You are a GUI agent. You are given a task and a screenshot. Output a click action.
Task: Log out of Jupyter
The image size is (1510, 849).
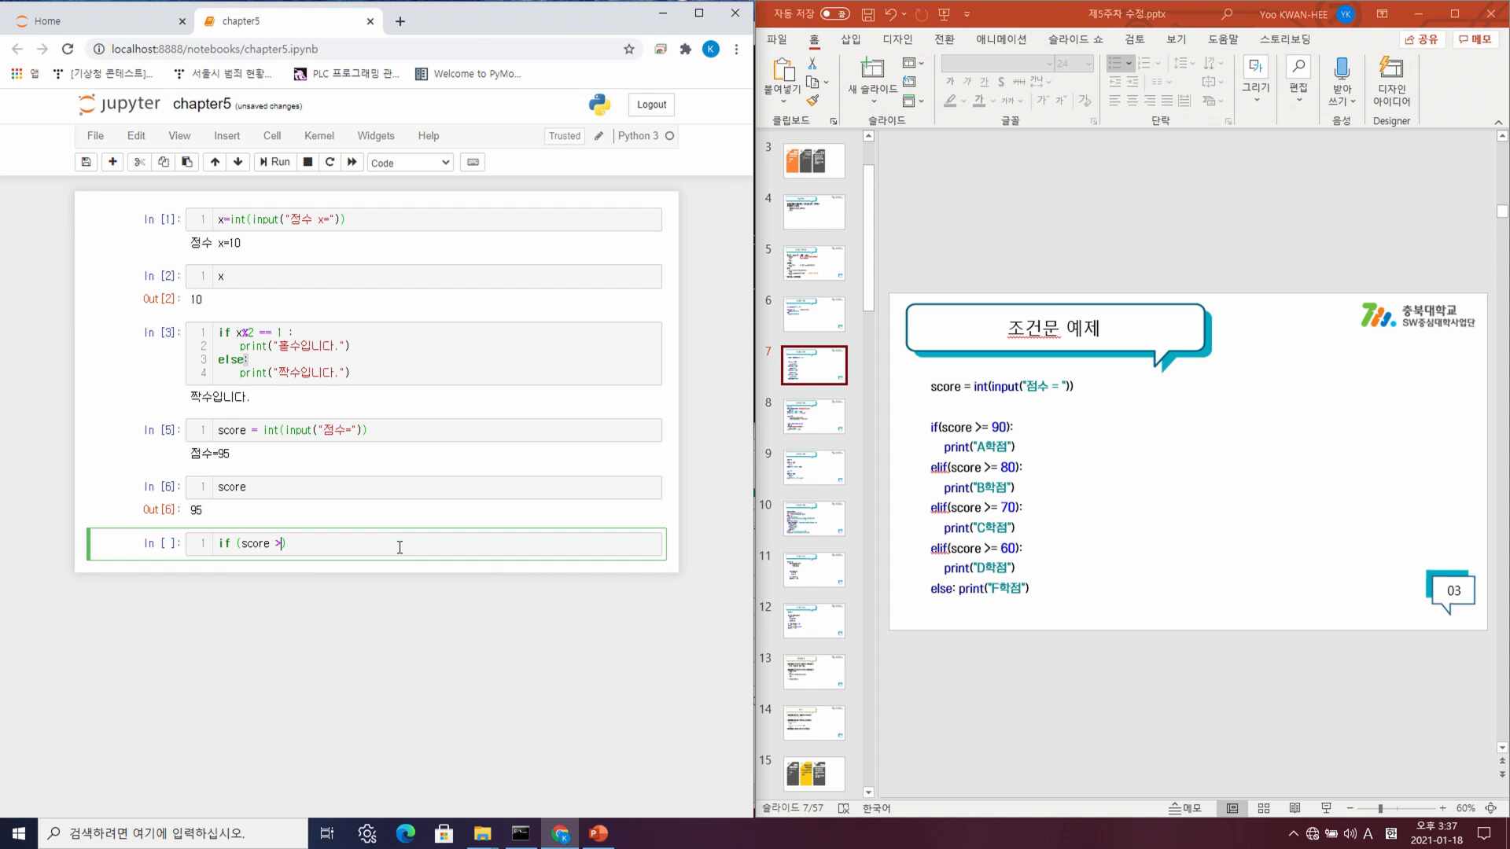click(651, 105)
